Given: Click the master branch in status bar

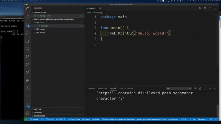Looking at the screenshot, I should tap(35, 120).
